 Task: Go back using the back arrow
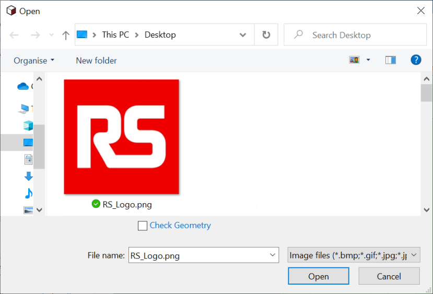coord(14,35)
